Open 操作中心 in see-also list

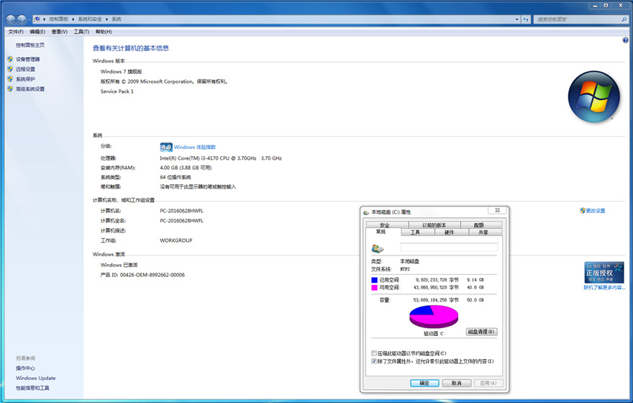[25, 368]
